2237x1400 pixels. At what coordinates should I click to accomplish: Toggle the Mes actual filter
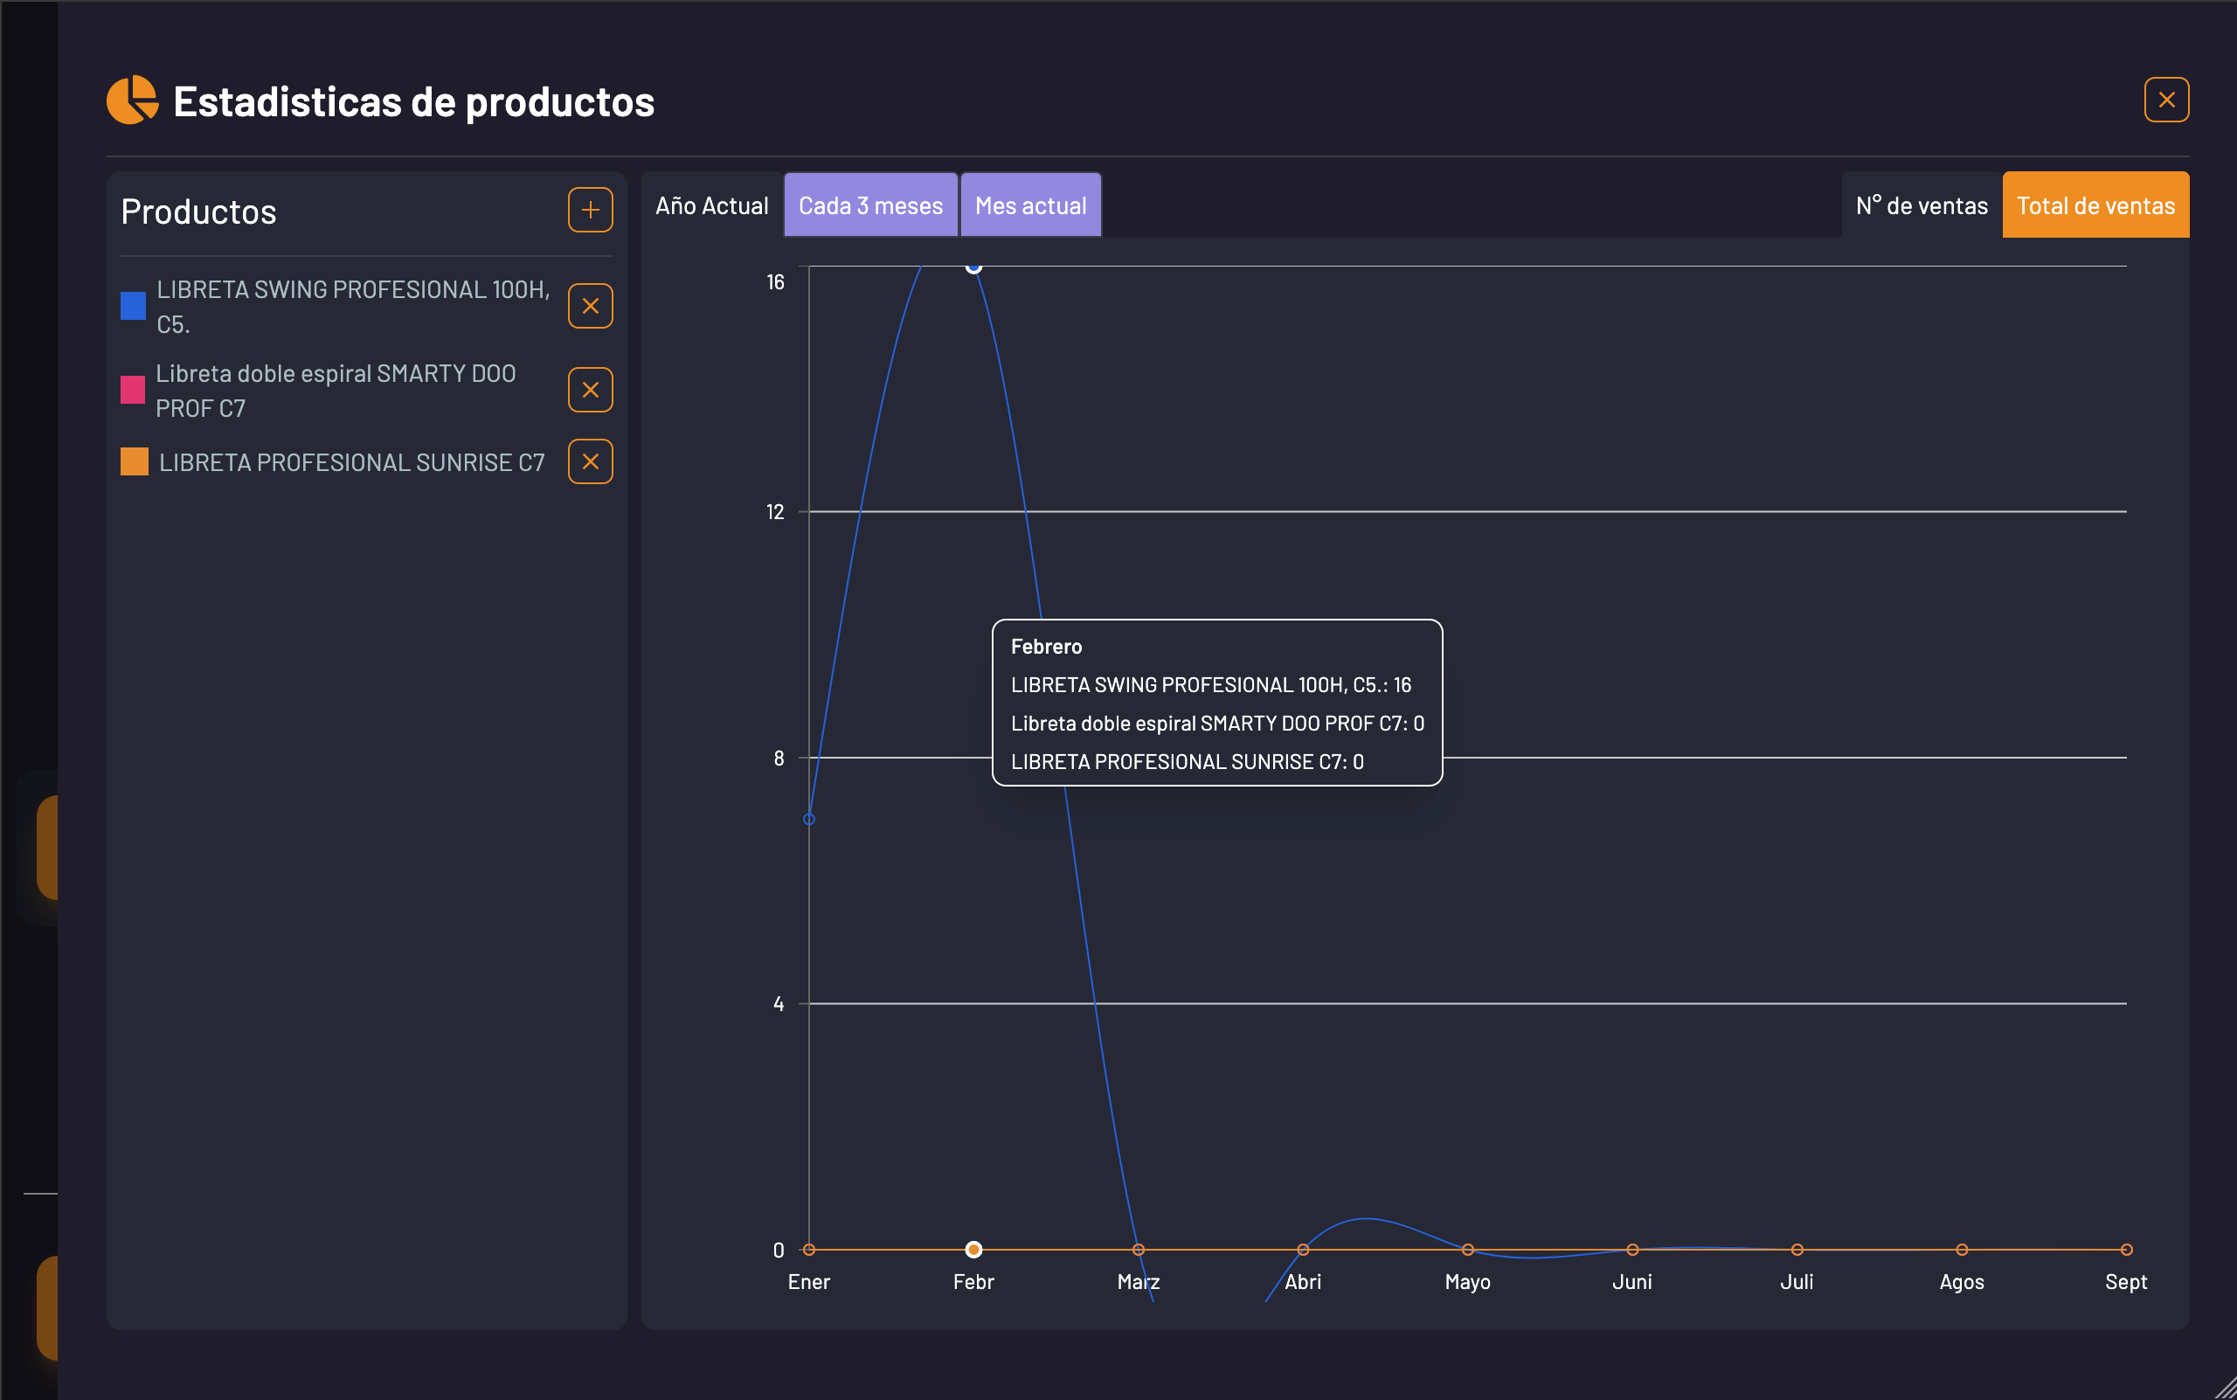1029,204
